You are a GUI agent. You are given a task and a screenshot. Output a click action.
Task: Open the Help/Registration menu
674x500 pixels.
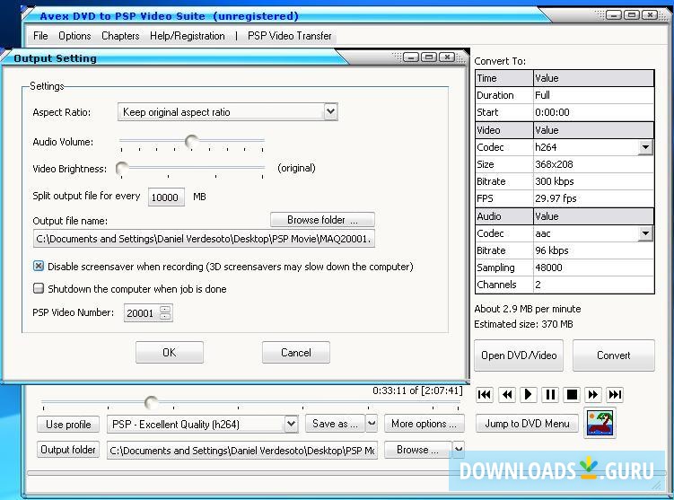click(x=188, y=36)
